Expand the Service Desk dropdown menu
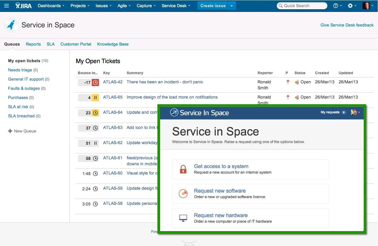 pos(176,6)
